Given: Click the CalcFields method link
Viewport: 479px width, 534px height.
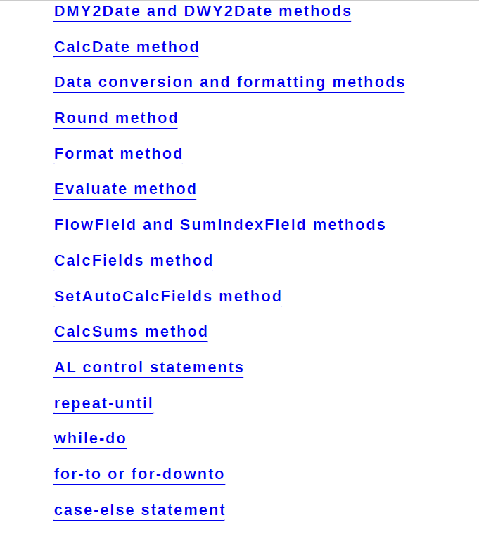Looking at the screenshot, I should [133, 261].
